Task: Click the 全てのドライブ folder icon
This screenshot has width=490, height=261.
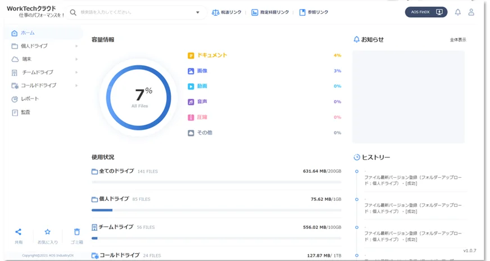Action: 95,172
